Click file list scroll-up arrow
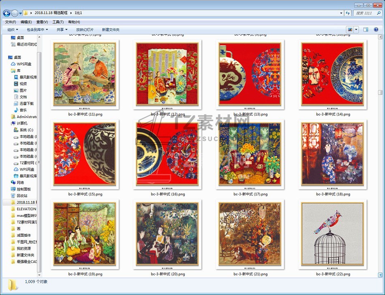The image size is (385, 295). coord(380,37)
